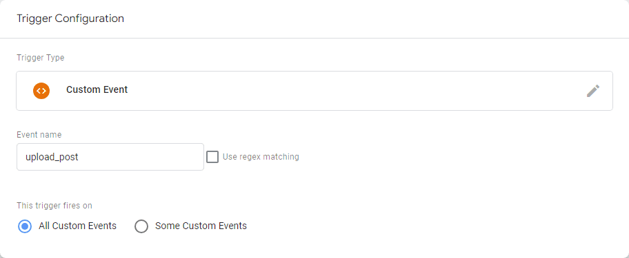This screenshot has height=258, width=629.
Task: Click the "This trigger fires on" label
Action: click(x=54, y=206)
